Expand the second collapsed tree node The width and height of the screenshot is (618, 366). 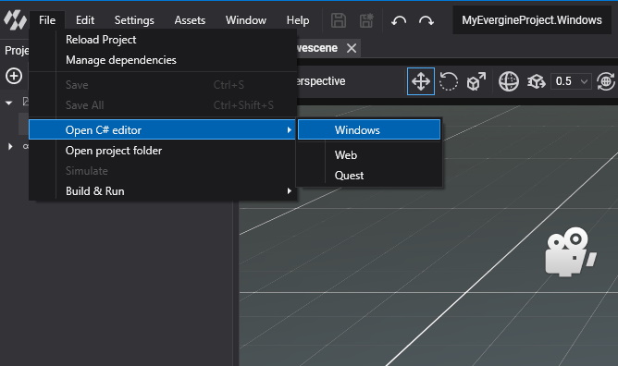(x=10, y=146)
